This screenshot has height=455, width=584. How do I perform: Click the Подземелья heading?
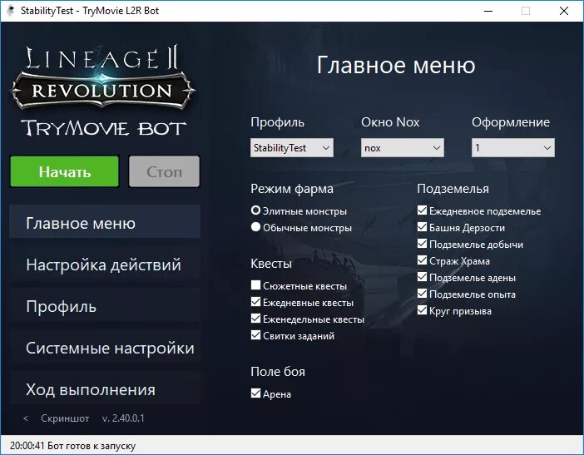(453, 189)
